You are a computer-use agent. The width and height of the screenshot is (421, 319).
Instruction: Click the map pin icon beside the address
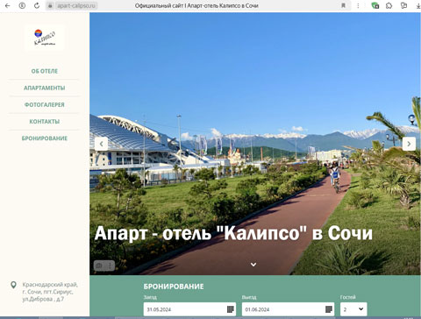click(x=13, y=285)
